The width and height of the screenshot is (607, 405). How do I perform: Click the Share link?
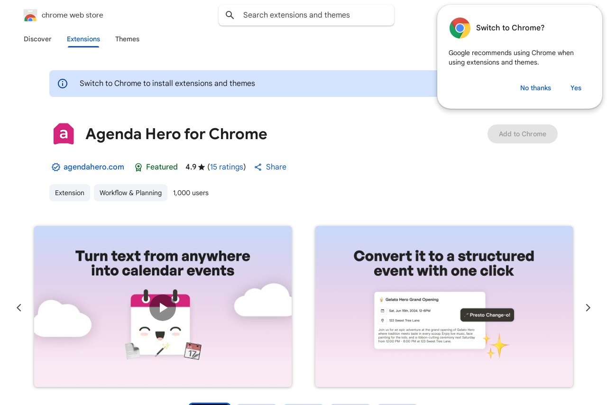[x=276, y=167]
